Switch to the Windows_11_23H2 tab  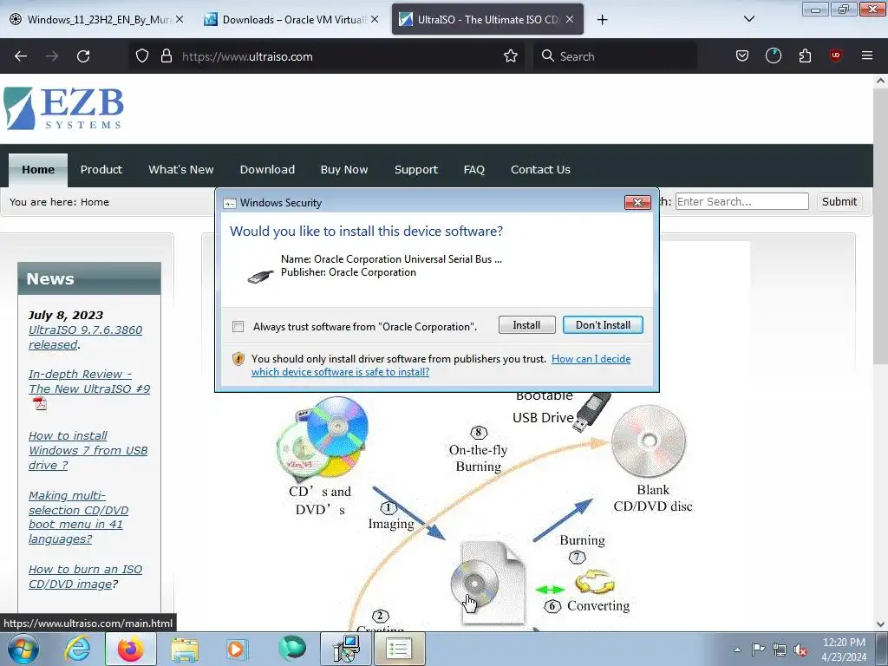pyautogui.click(x=97, y=19)
